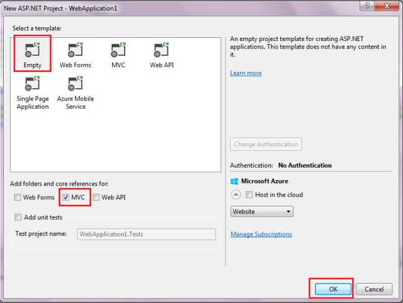Click the Cancel button

[374, 289]
